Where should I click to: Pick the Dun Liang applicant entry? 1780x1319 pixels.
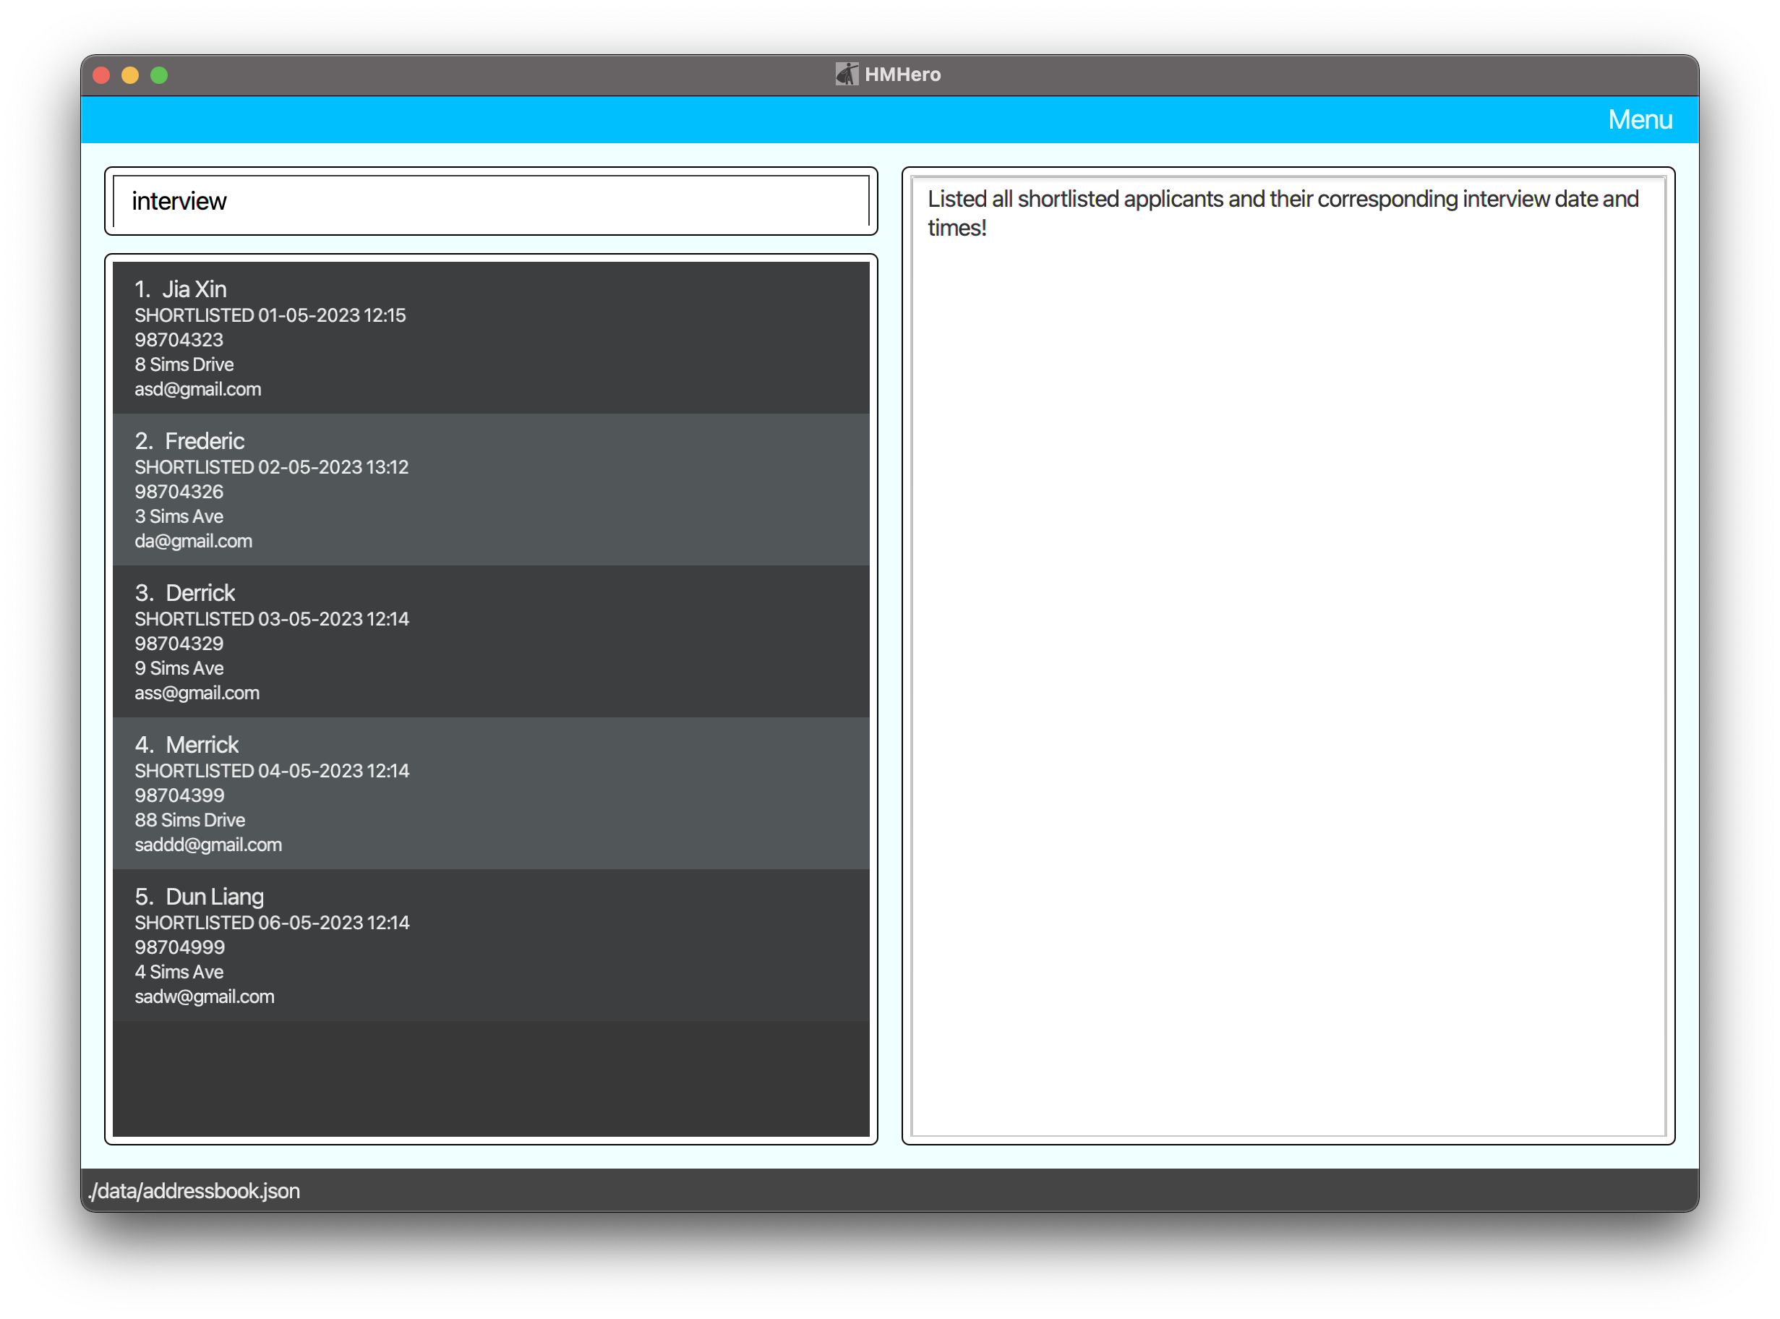pyautogui.click(x=490, y=944)
